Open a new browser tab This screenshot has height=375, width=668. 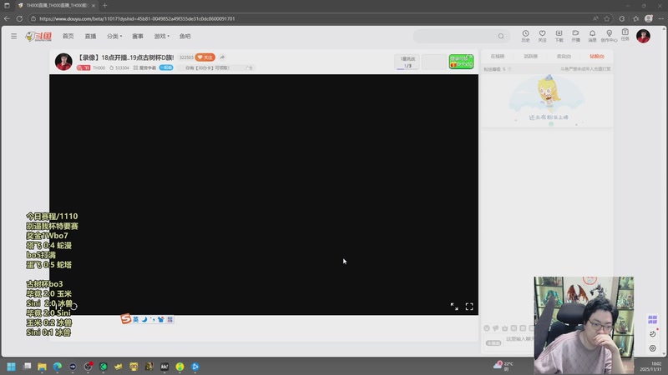pyautogui.click(x=105, y=6)
